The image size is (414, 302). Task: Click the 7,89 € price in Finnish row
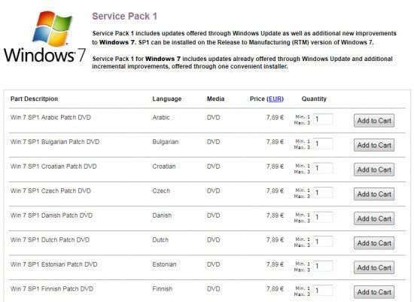(275, 288)
